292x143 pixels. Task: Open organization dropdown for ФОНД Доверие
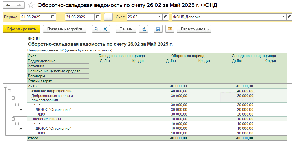click(x=283, y=17)
